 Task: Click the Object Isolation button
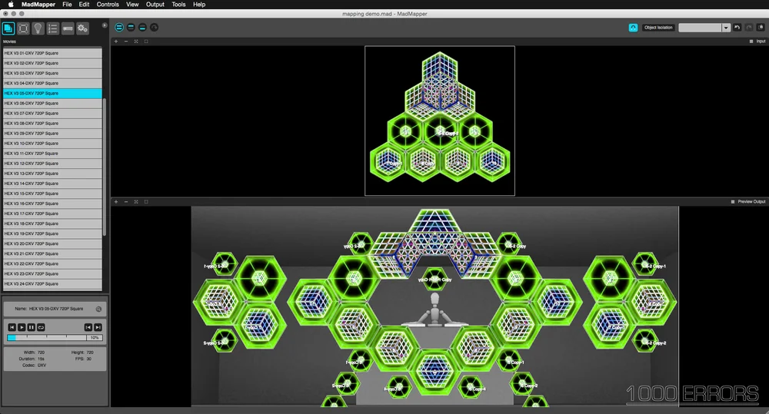pos(658,28)
